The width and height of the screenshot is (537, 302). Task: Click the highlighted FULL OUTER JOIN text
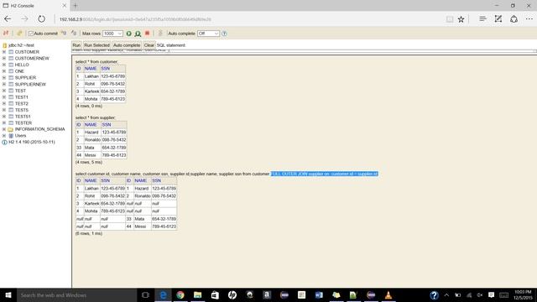click(325, 174)
